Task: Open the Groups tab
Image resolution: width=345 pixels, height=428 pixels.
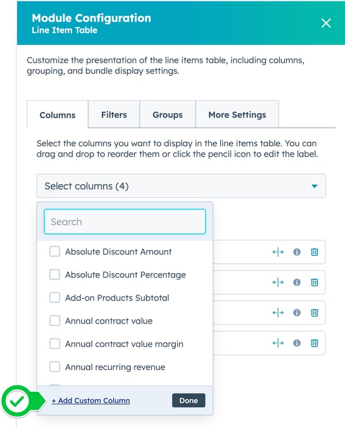Action: [x=167, y=115]
